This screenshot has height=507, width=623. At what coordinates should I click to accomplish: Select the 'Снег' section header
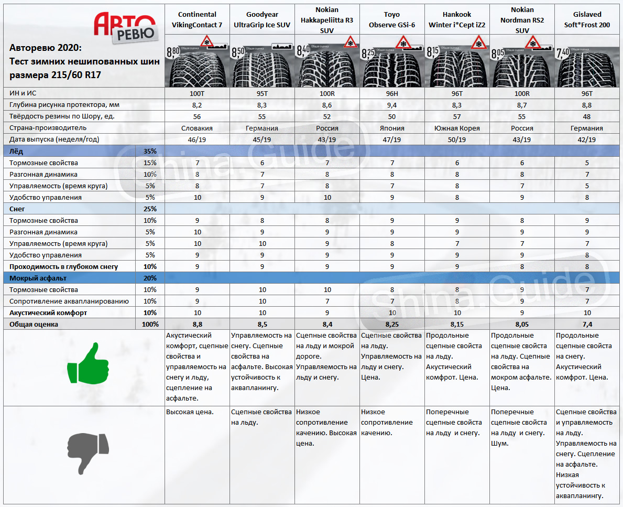pos(17,209)
